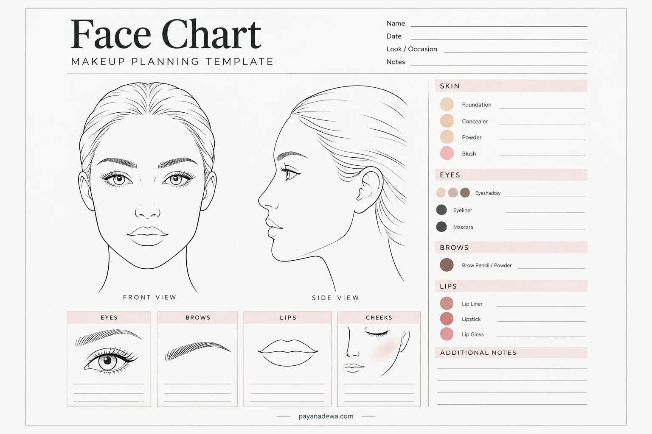Image resolution: width=652 pixels, height=434 pixels.
Task: Click the cheek illustration in CHEEKS box
Action: click(x=377, y=351)
